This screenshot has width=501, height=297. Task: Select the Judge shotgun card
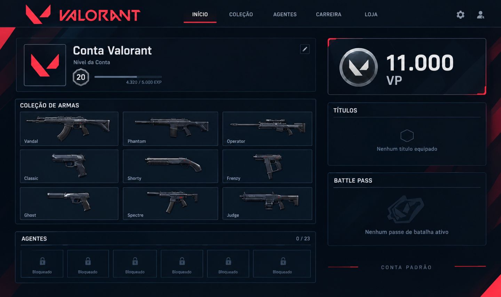point(267,204)
